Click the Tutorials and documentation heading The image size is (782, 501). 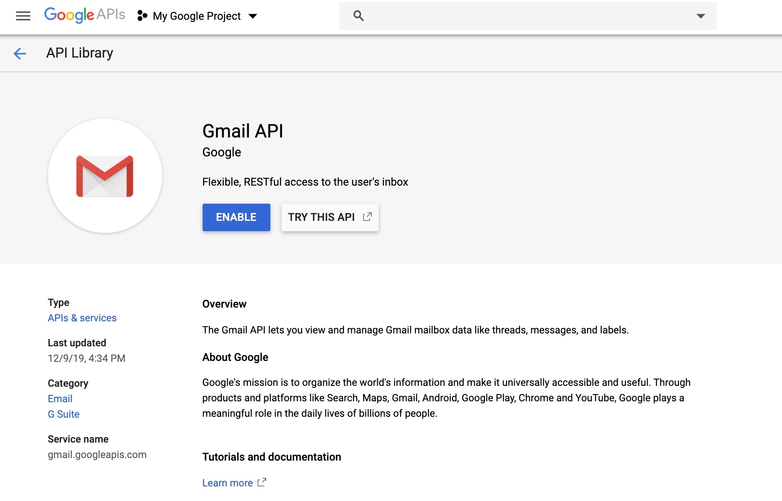(x=272, y=457)
